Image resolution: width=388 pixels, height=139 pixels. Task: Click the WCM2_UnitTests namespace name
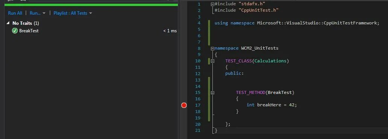click(260, 48)
